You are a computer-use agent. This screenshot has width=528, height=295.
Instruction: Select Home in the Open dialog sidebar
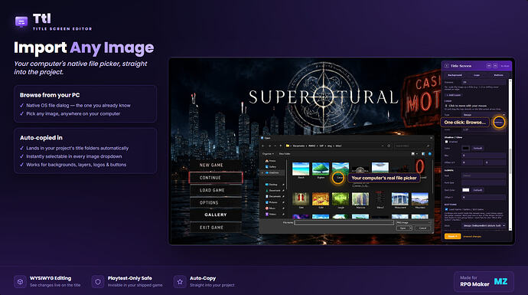[270, 161]
